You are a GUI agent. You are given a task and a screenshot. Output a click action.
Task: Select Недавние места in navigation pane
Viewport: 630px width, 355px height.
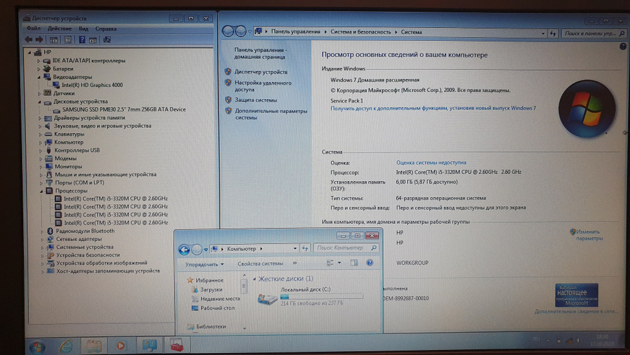[x=220, y=299]
